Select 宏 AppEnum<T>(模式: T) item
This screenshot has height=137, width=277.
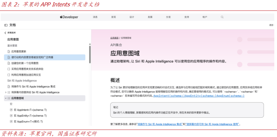click(x=28, y=121)
